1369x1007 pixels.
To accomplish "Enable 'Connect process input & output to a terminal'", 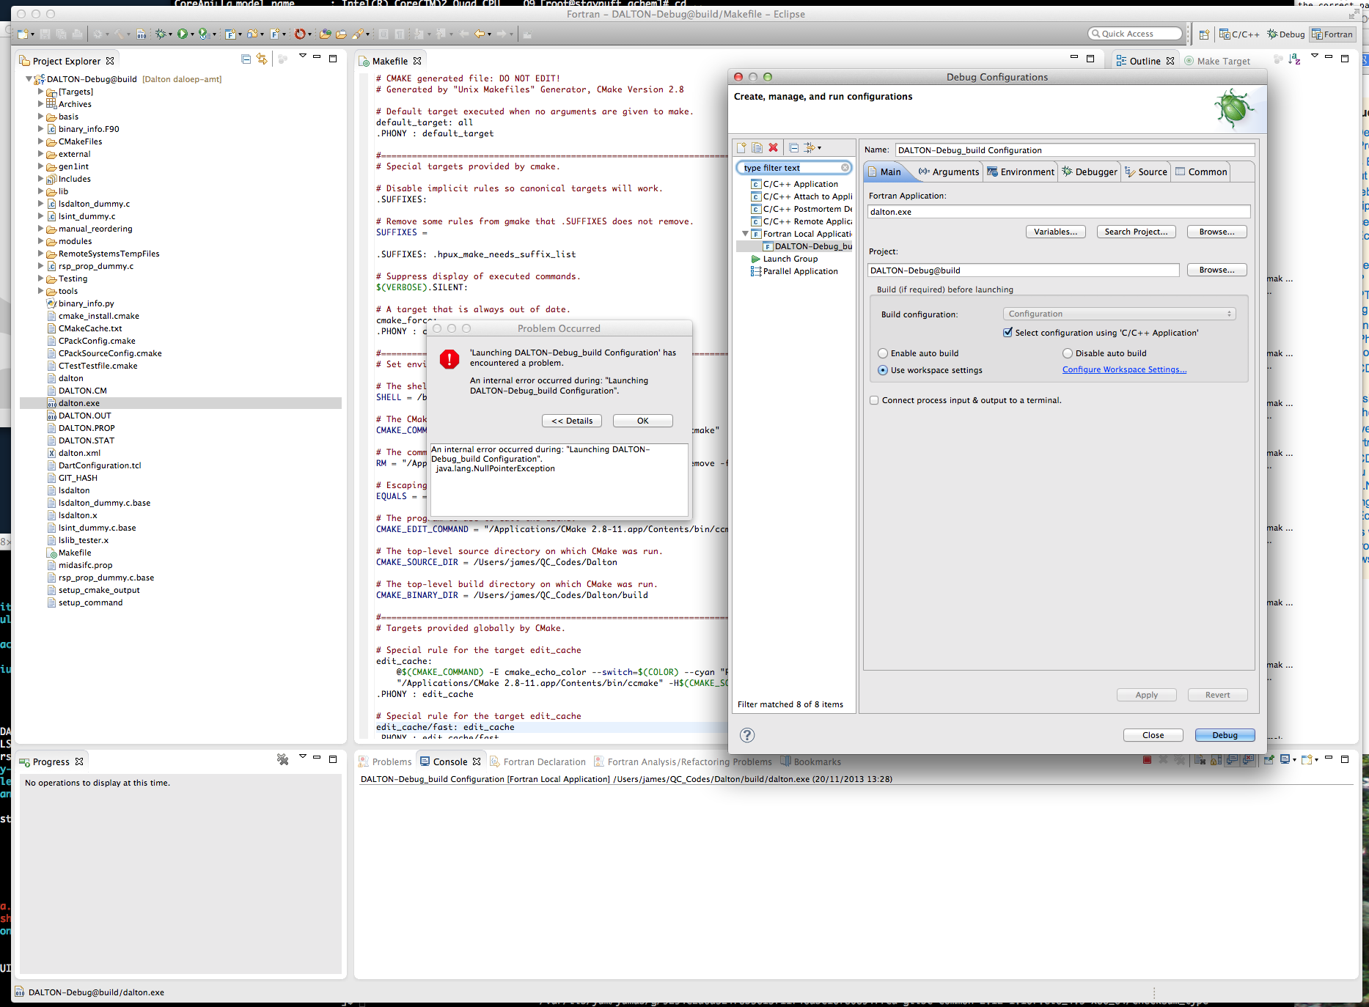I will pos(874,400).
